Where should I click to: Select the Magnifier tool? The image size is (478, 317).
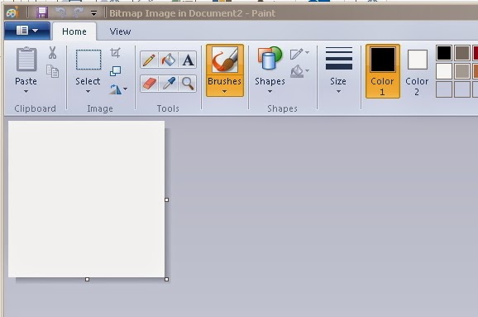(188, 84)
